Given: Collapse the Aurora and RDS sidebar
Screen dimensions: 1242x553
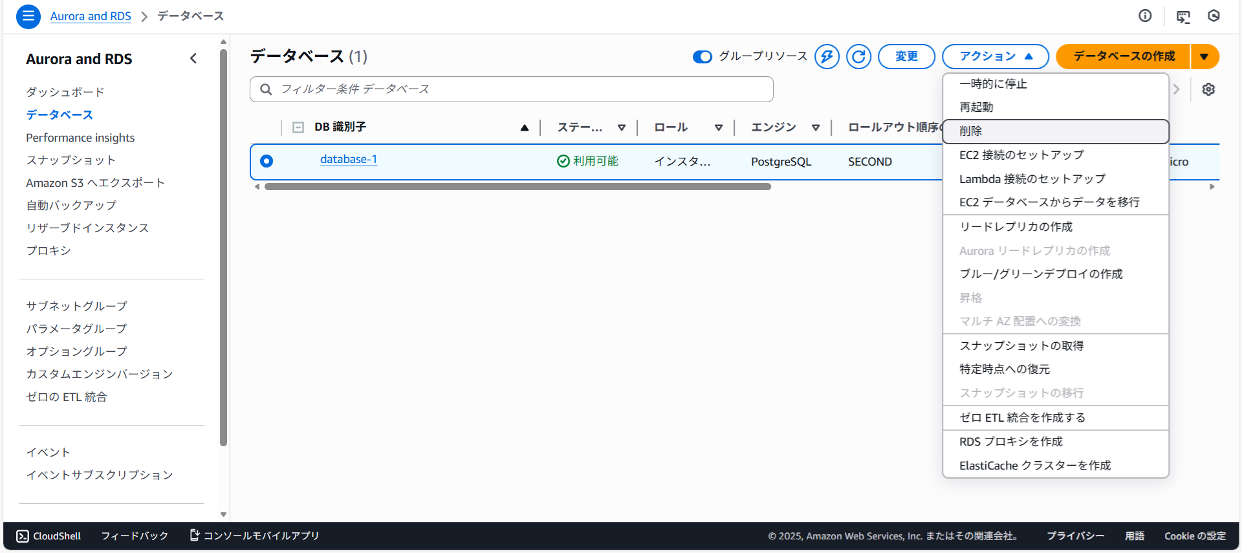Looking at the screenshot, I should 193,59.
